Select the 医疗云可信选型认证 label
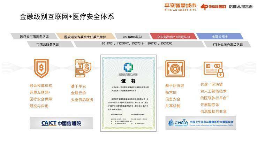The image size is (258, 145). (34, 36)
